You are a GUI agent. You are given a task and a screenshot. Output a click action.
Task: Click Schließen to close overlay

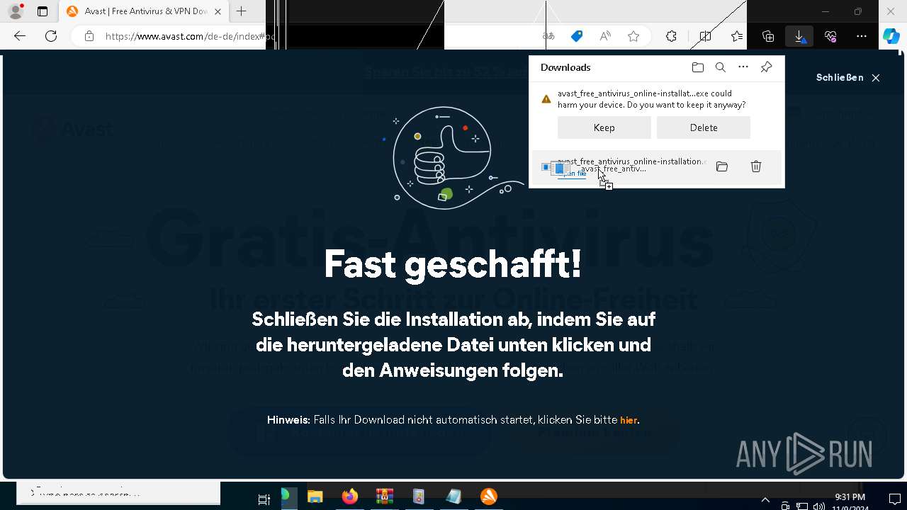(x=847, y=78)
